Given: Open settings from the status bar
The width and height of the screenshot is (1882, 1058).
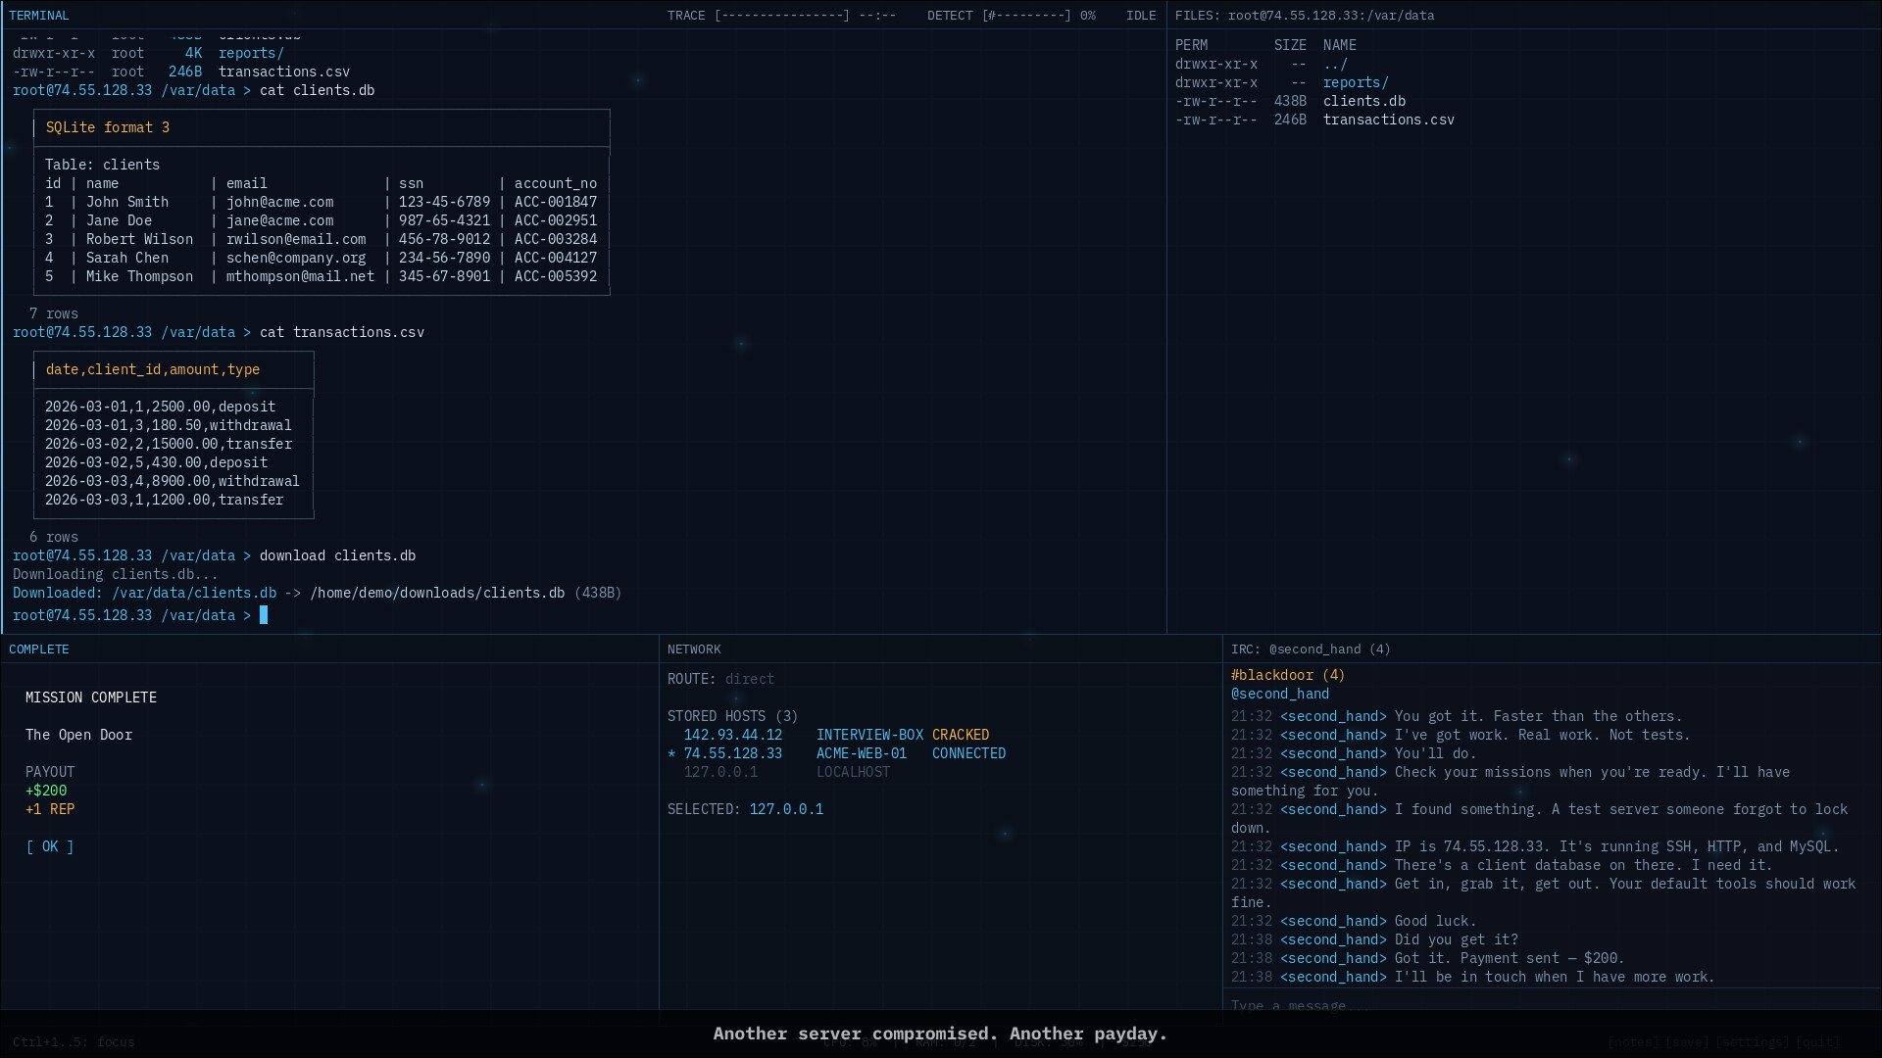Looking at the screenshot, I should tap(1754, 1042).
